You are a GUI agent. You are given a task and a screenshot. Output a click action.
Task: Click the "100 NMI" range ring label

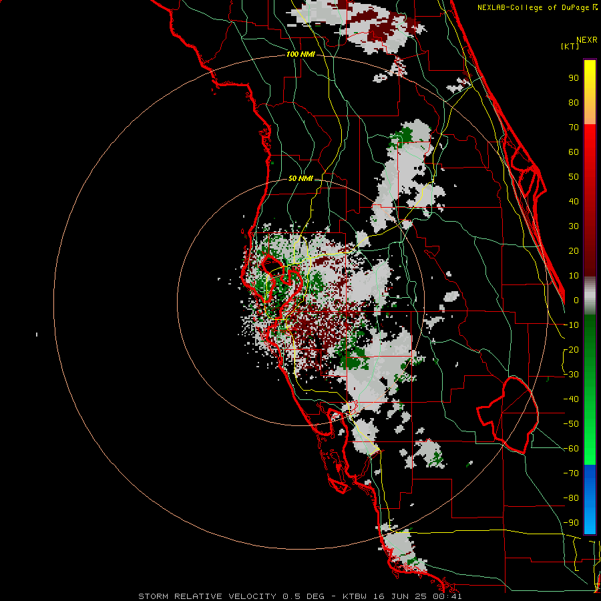(300, 55)
